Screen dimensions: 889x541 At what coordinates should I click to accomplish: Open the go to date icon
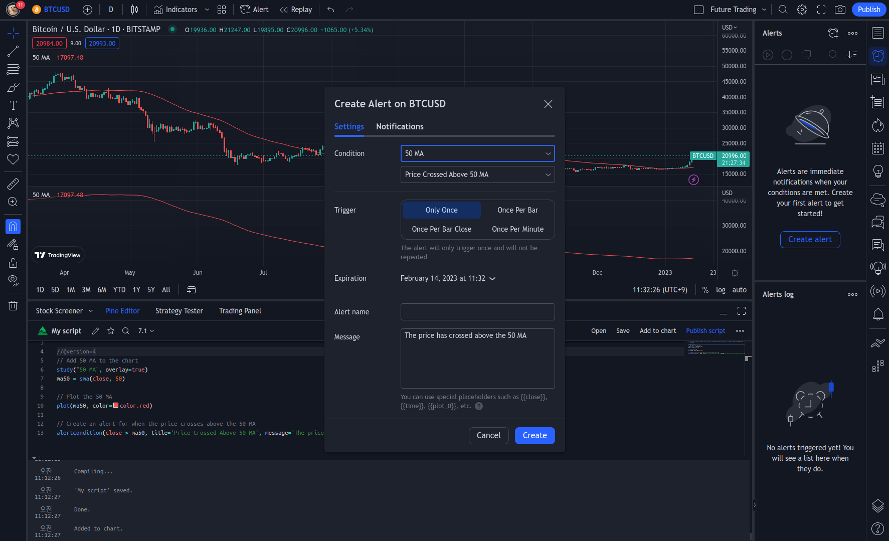191,290
